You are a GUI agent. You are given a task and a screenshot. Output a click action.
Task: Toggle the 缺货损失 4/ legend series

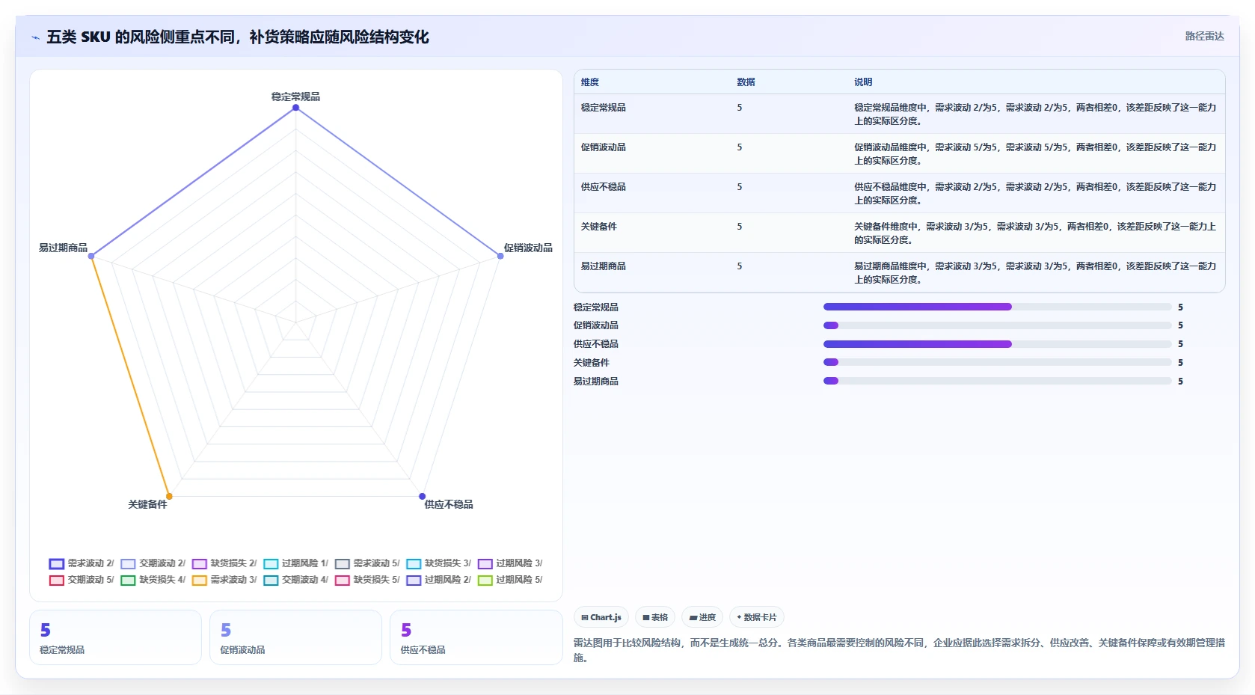click(153, 580)
